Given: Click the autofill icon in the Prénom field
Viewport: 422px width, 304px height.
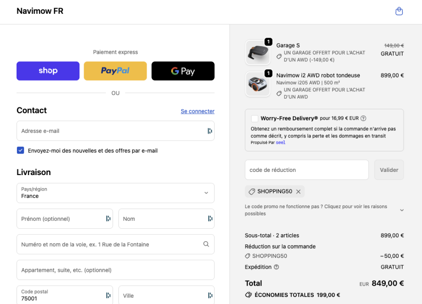Looking at the screenshot, I should [x=108, y=218].
